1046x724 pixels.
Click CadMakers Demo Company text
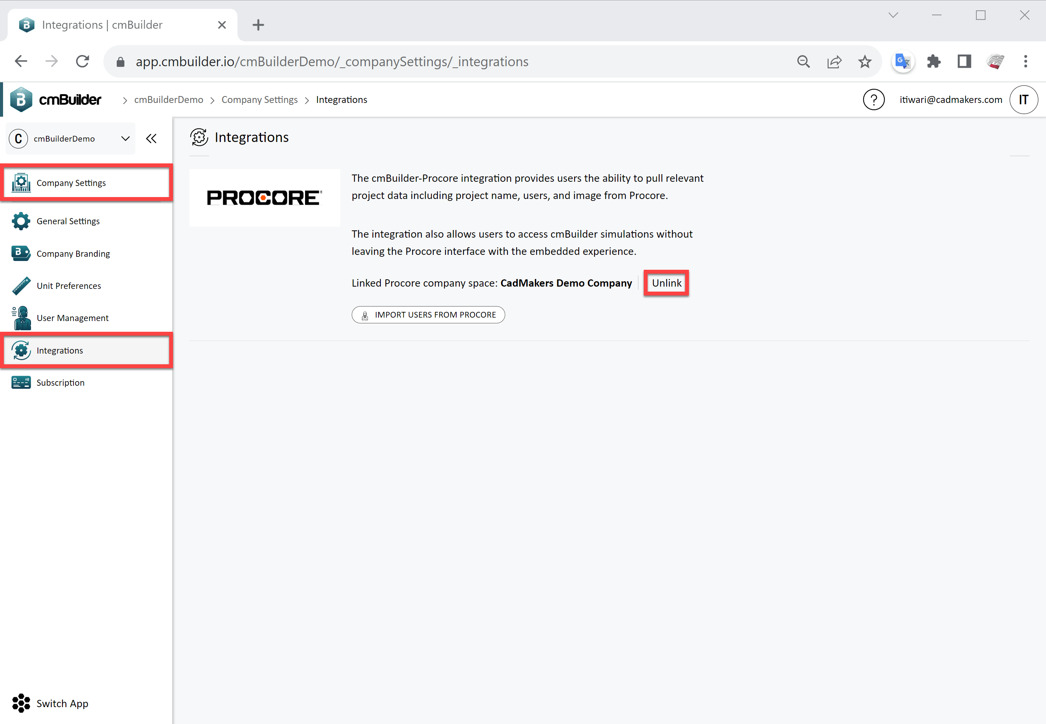click(x=566, y=283)
